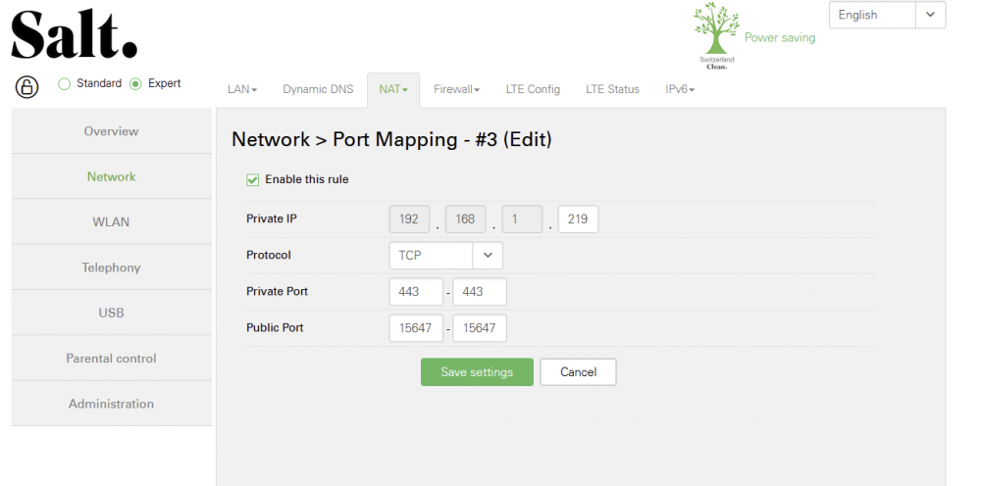Select the Standard mode radio button
The width and height of the screenshot is (981, 486).
(x=64, y=83)
